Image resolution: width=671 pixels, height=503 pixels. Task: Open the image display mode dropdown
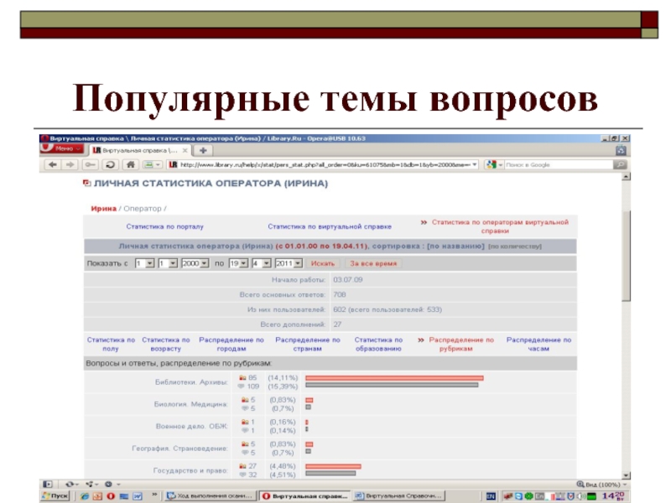(153, 164)
